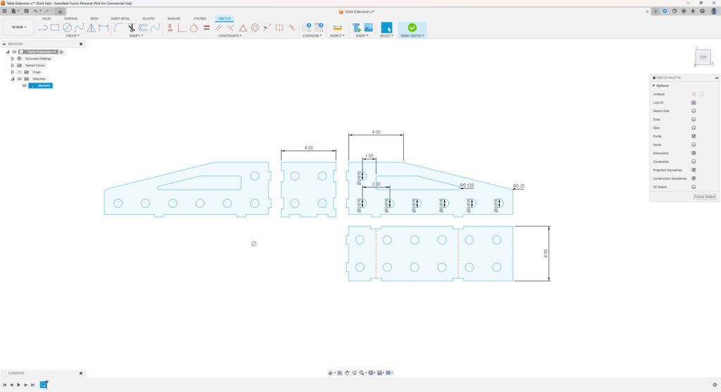Apply the Fix/Unfix triangle constraint
This screenshot has height=392, width=721.
point(242,28)
